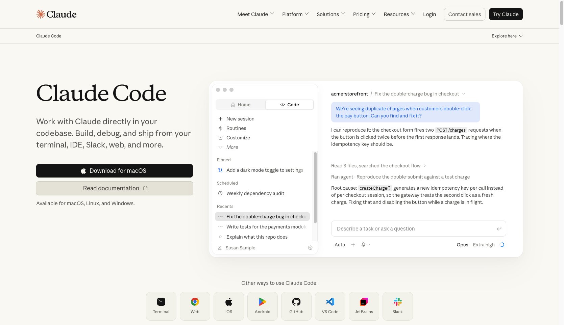The image size is (564, 325).
Task: Click the external link icon on Read documentation
Action: [145, 188]
